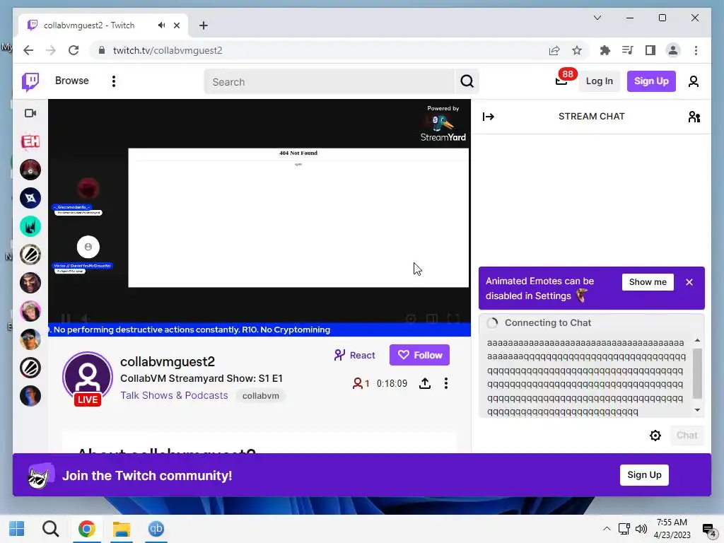Open Windows taskbar search
This screenshot has width=724, height=543.
50,529
